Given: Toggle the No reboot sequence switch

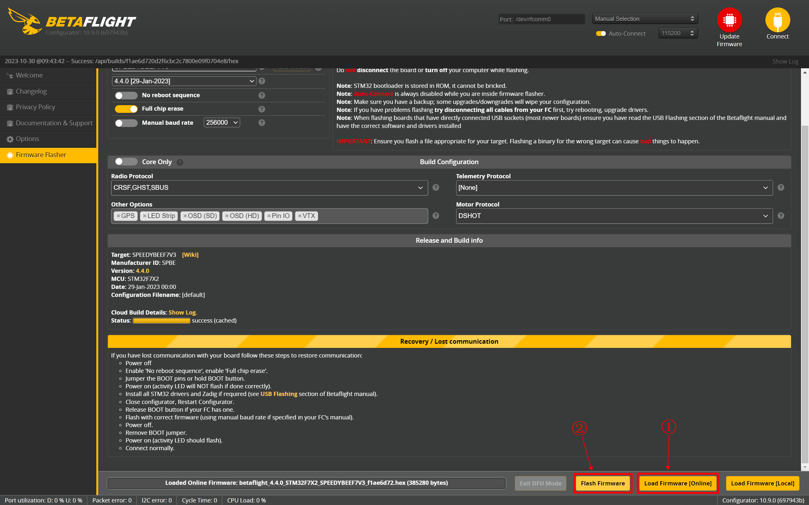Looking at the screenshot, I should 126,96.
